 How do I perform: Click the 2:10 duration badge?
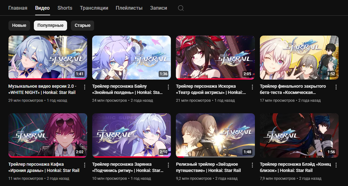coord(164,152)
